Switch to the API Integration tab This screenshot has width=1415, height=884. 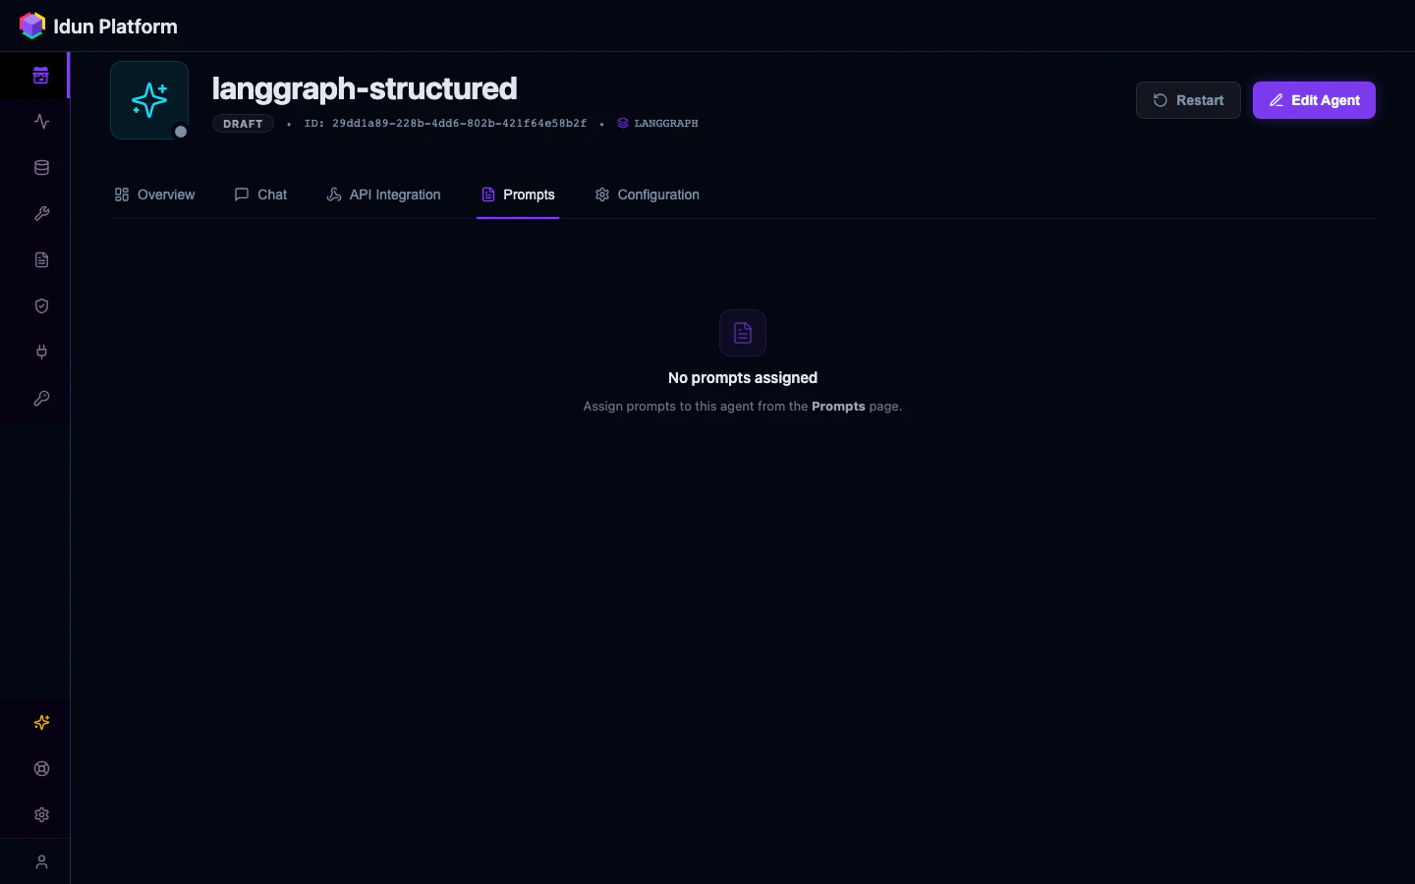[x=383, y=194]
